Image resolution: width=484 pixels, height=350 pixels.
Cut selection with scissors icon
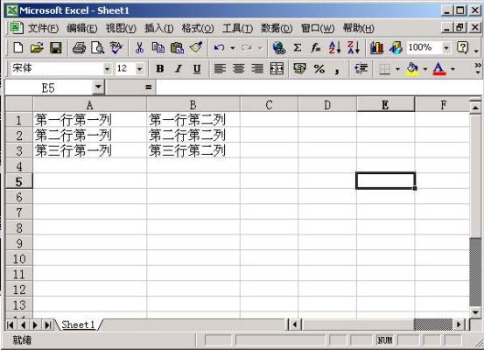tap(139, 48)
